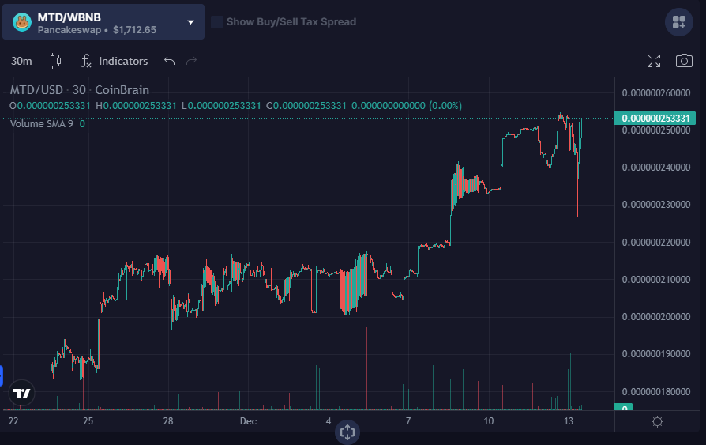
Task: Open the add widget grid icon
Action: (x=678, y=22)
